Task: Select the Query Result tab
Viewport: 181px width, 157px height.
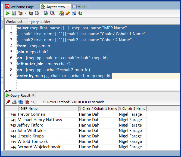Action: (20, 96)
